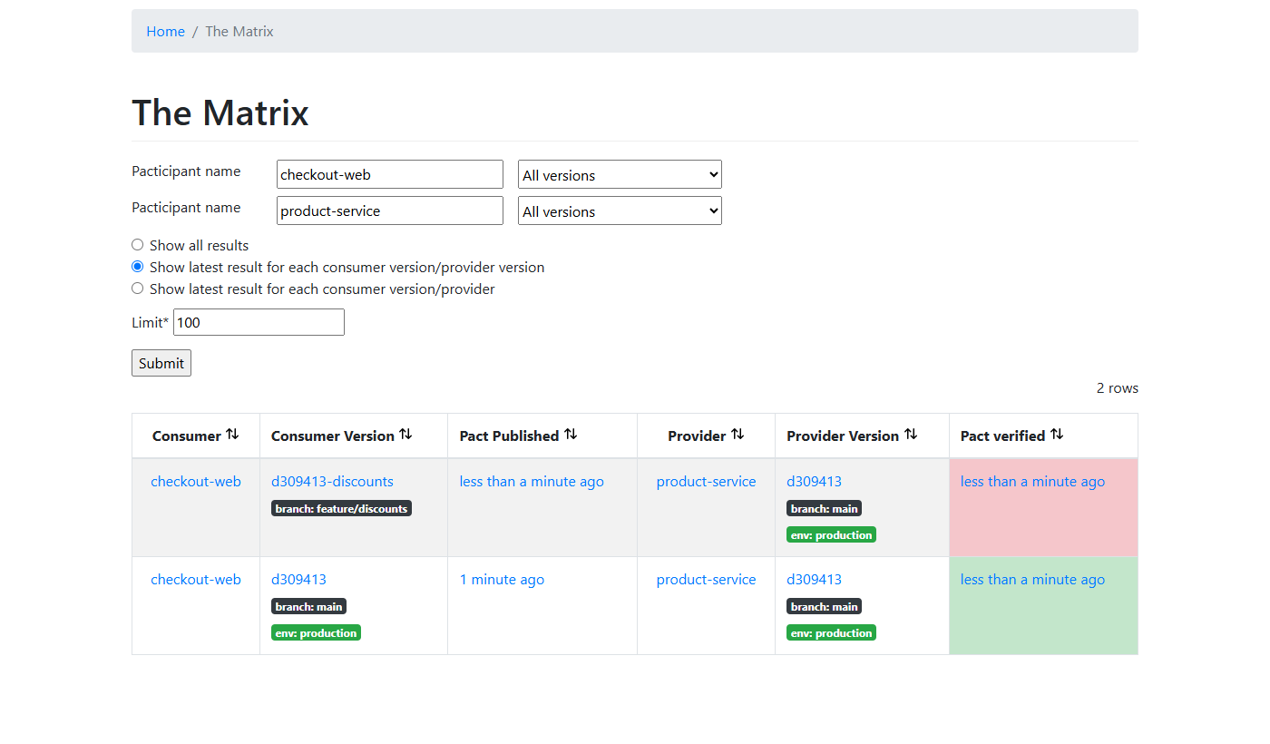Open provider version d309413 in second row
This screenshot has width=1270, height=744.
(814, 580)
